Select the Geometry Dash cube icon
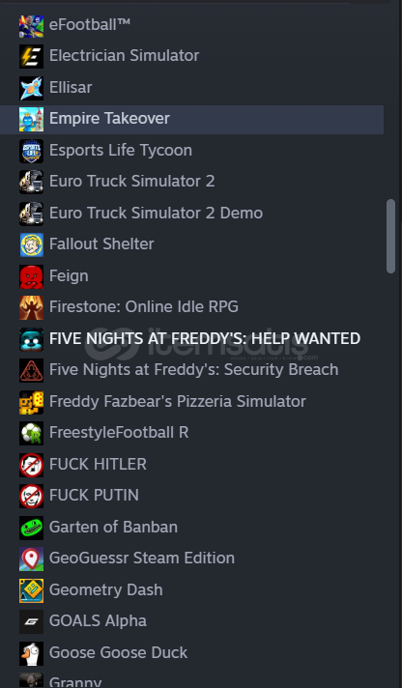Screen dimensions: 402x688 [x=31, y=590]
